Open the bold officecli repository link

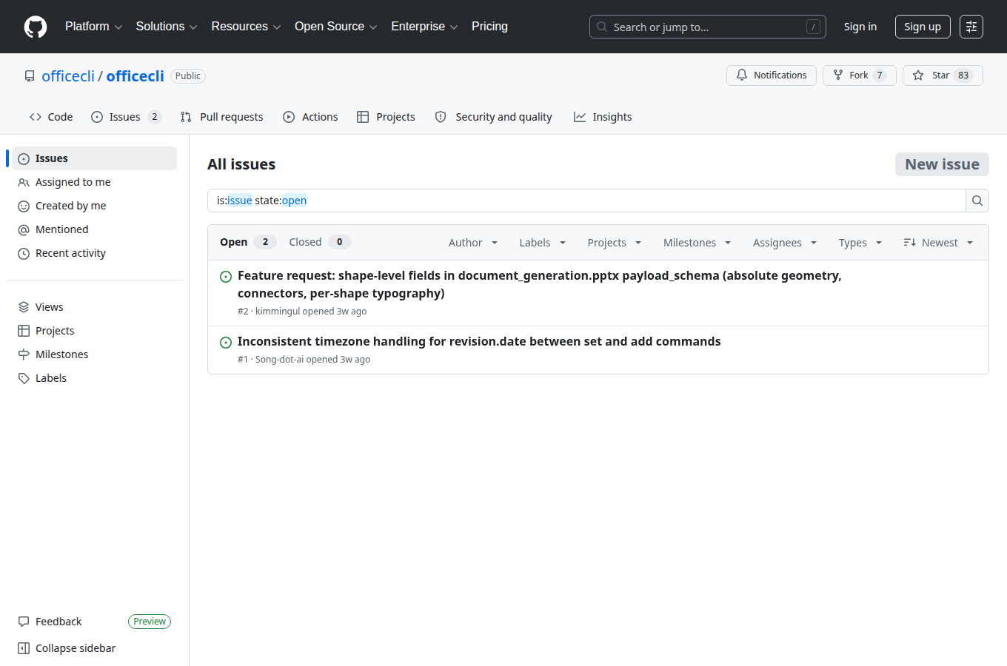point(136,76)
